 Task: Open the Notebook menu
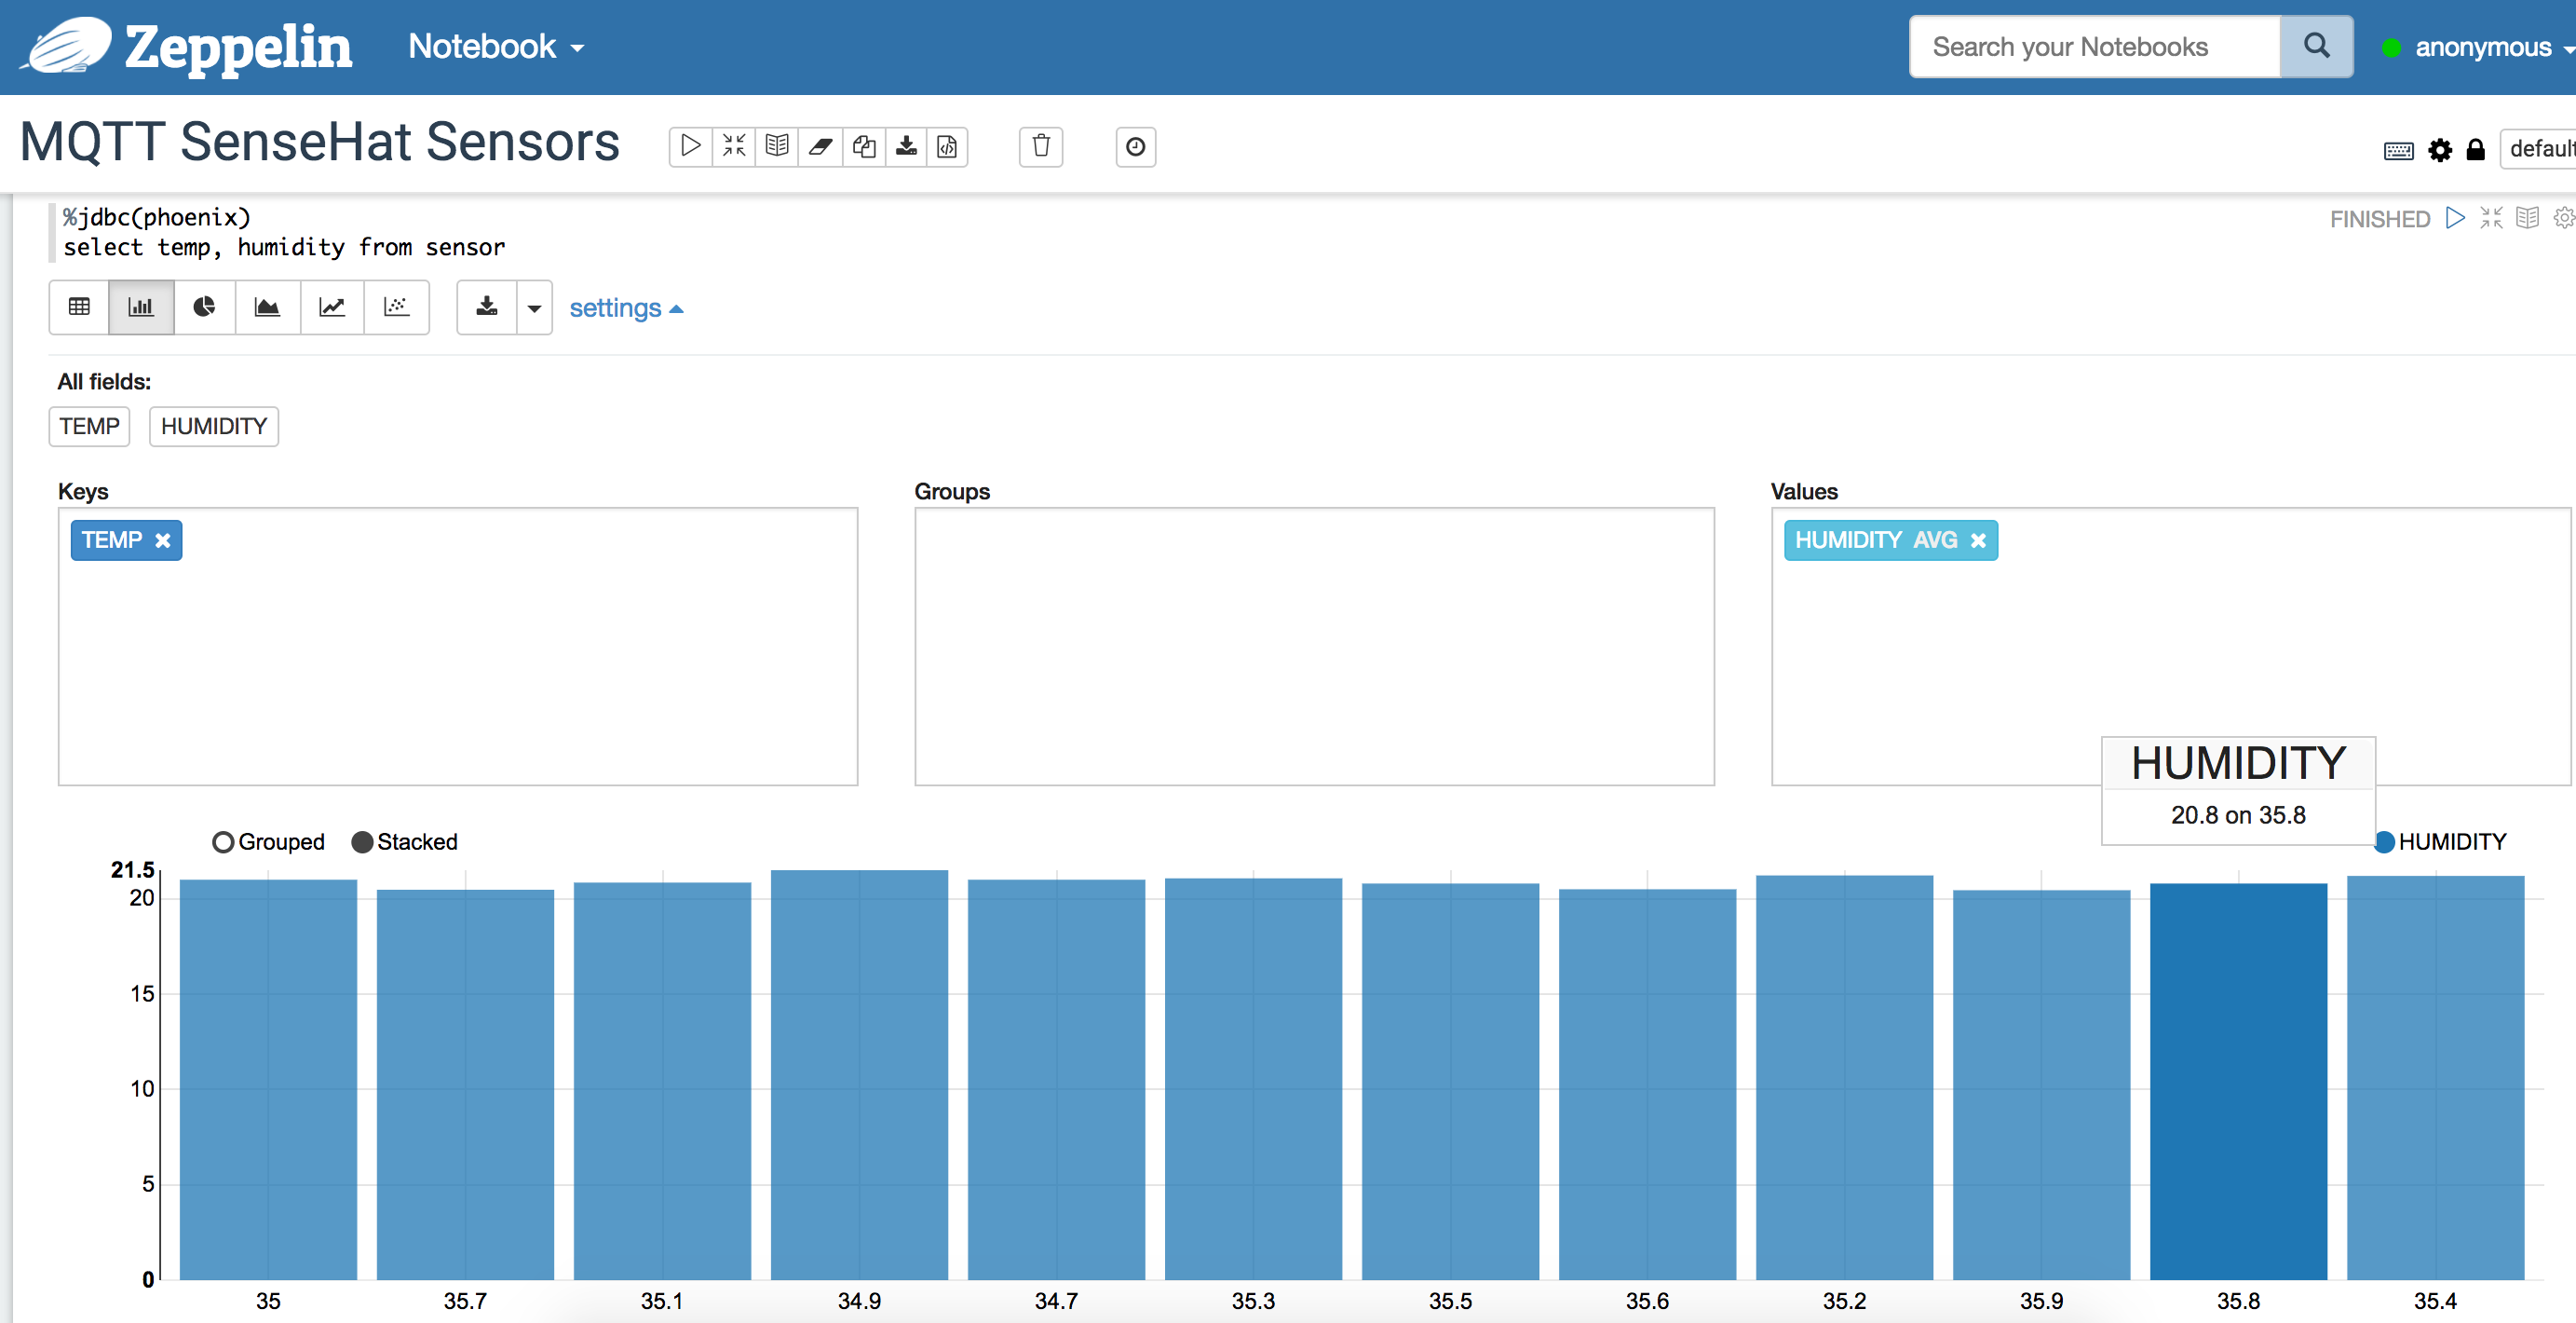(x=494, y=46)
